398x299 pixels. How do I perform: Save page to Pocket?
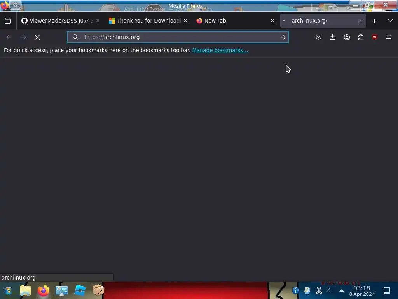(319, 37)
